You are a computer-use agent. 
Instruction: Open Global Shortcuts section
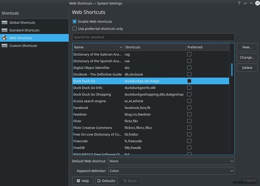click(34, 23)
